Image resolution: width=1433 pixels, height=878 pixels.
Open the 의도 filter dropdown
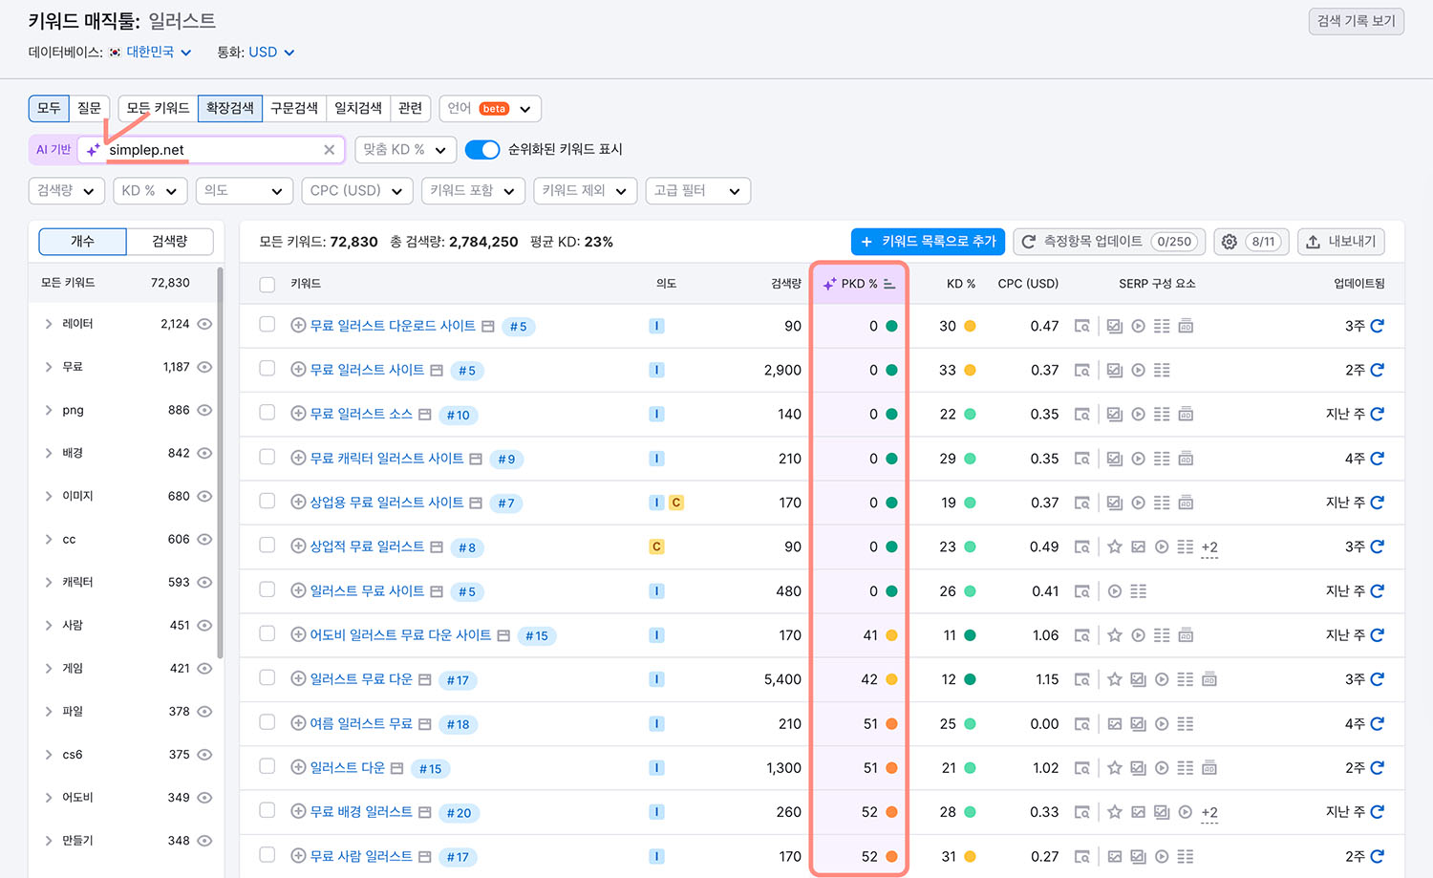pos(244,191)
